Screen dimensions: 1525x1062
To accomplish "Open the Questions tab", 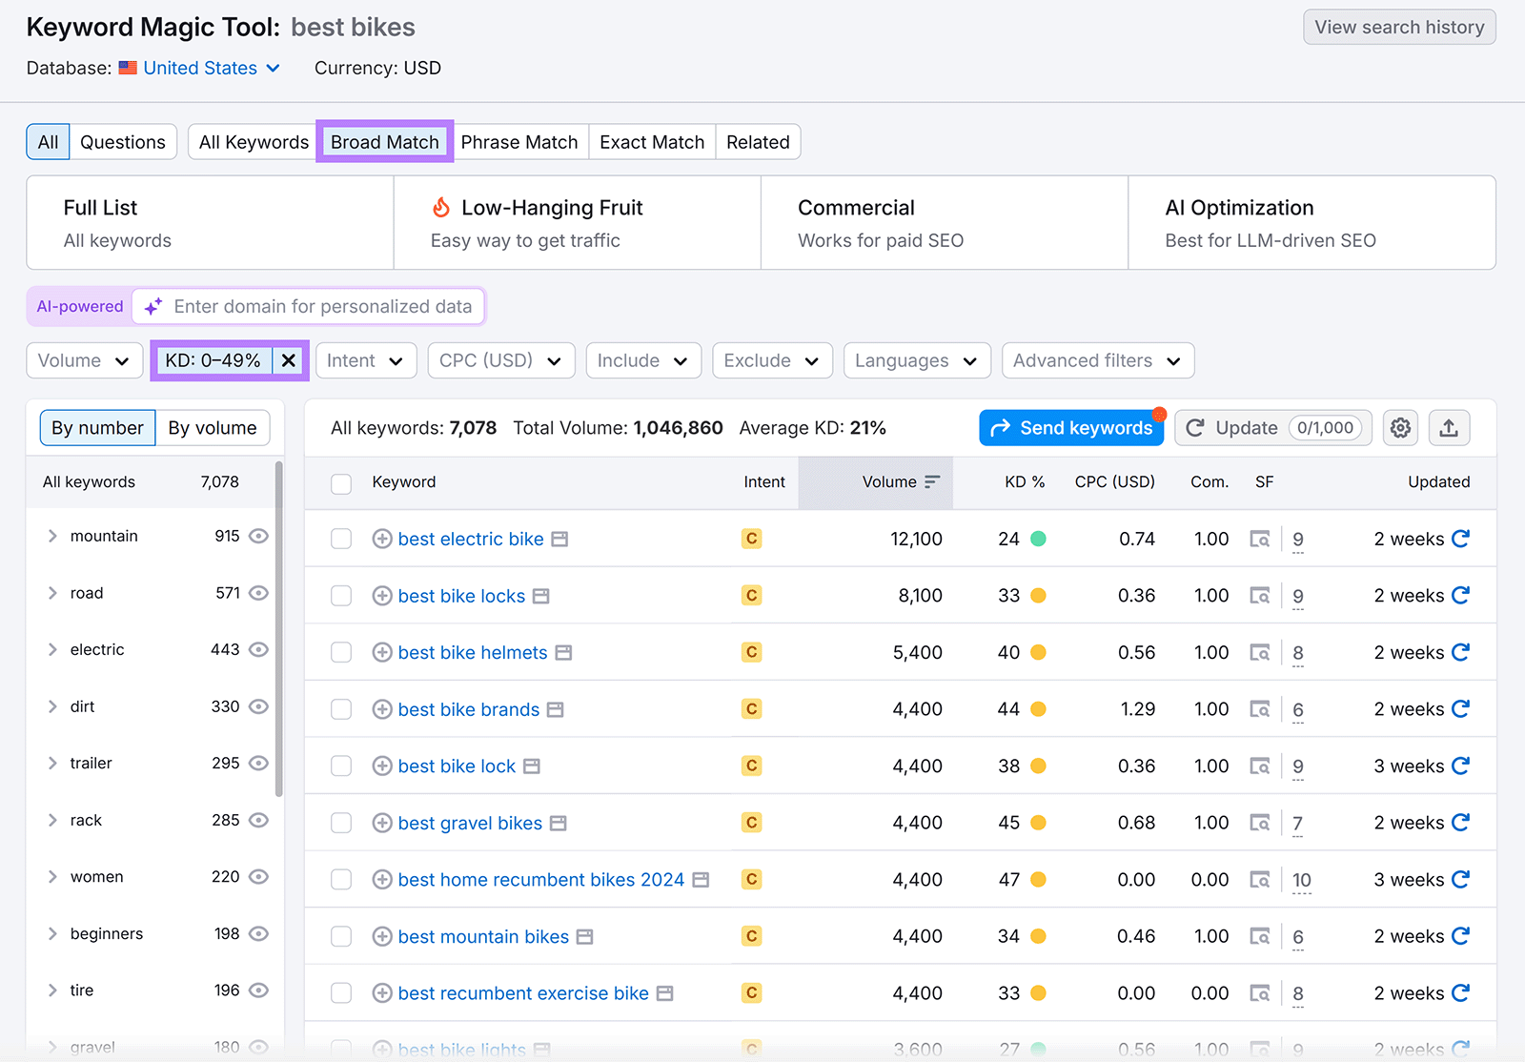I will [x=123, y=141].
